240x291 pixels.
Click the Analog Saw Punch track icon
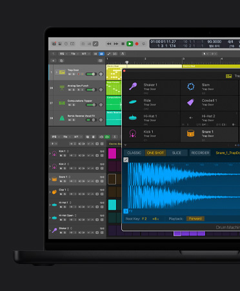pyautogui.click(x=62, y=88)
